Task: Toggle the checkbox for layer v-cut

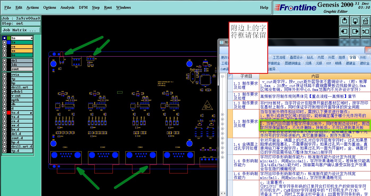Action: click(5, 96)
